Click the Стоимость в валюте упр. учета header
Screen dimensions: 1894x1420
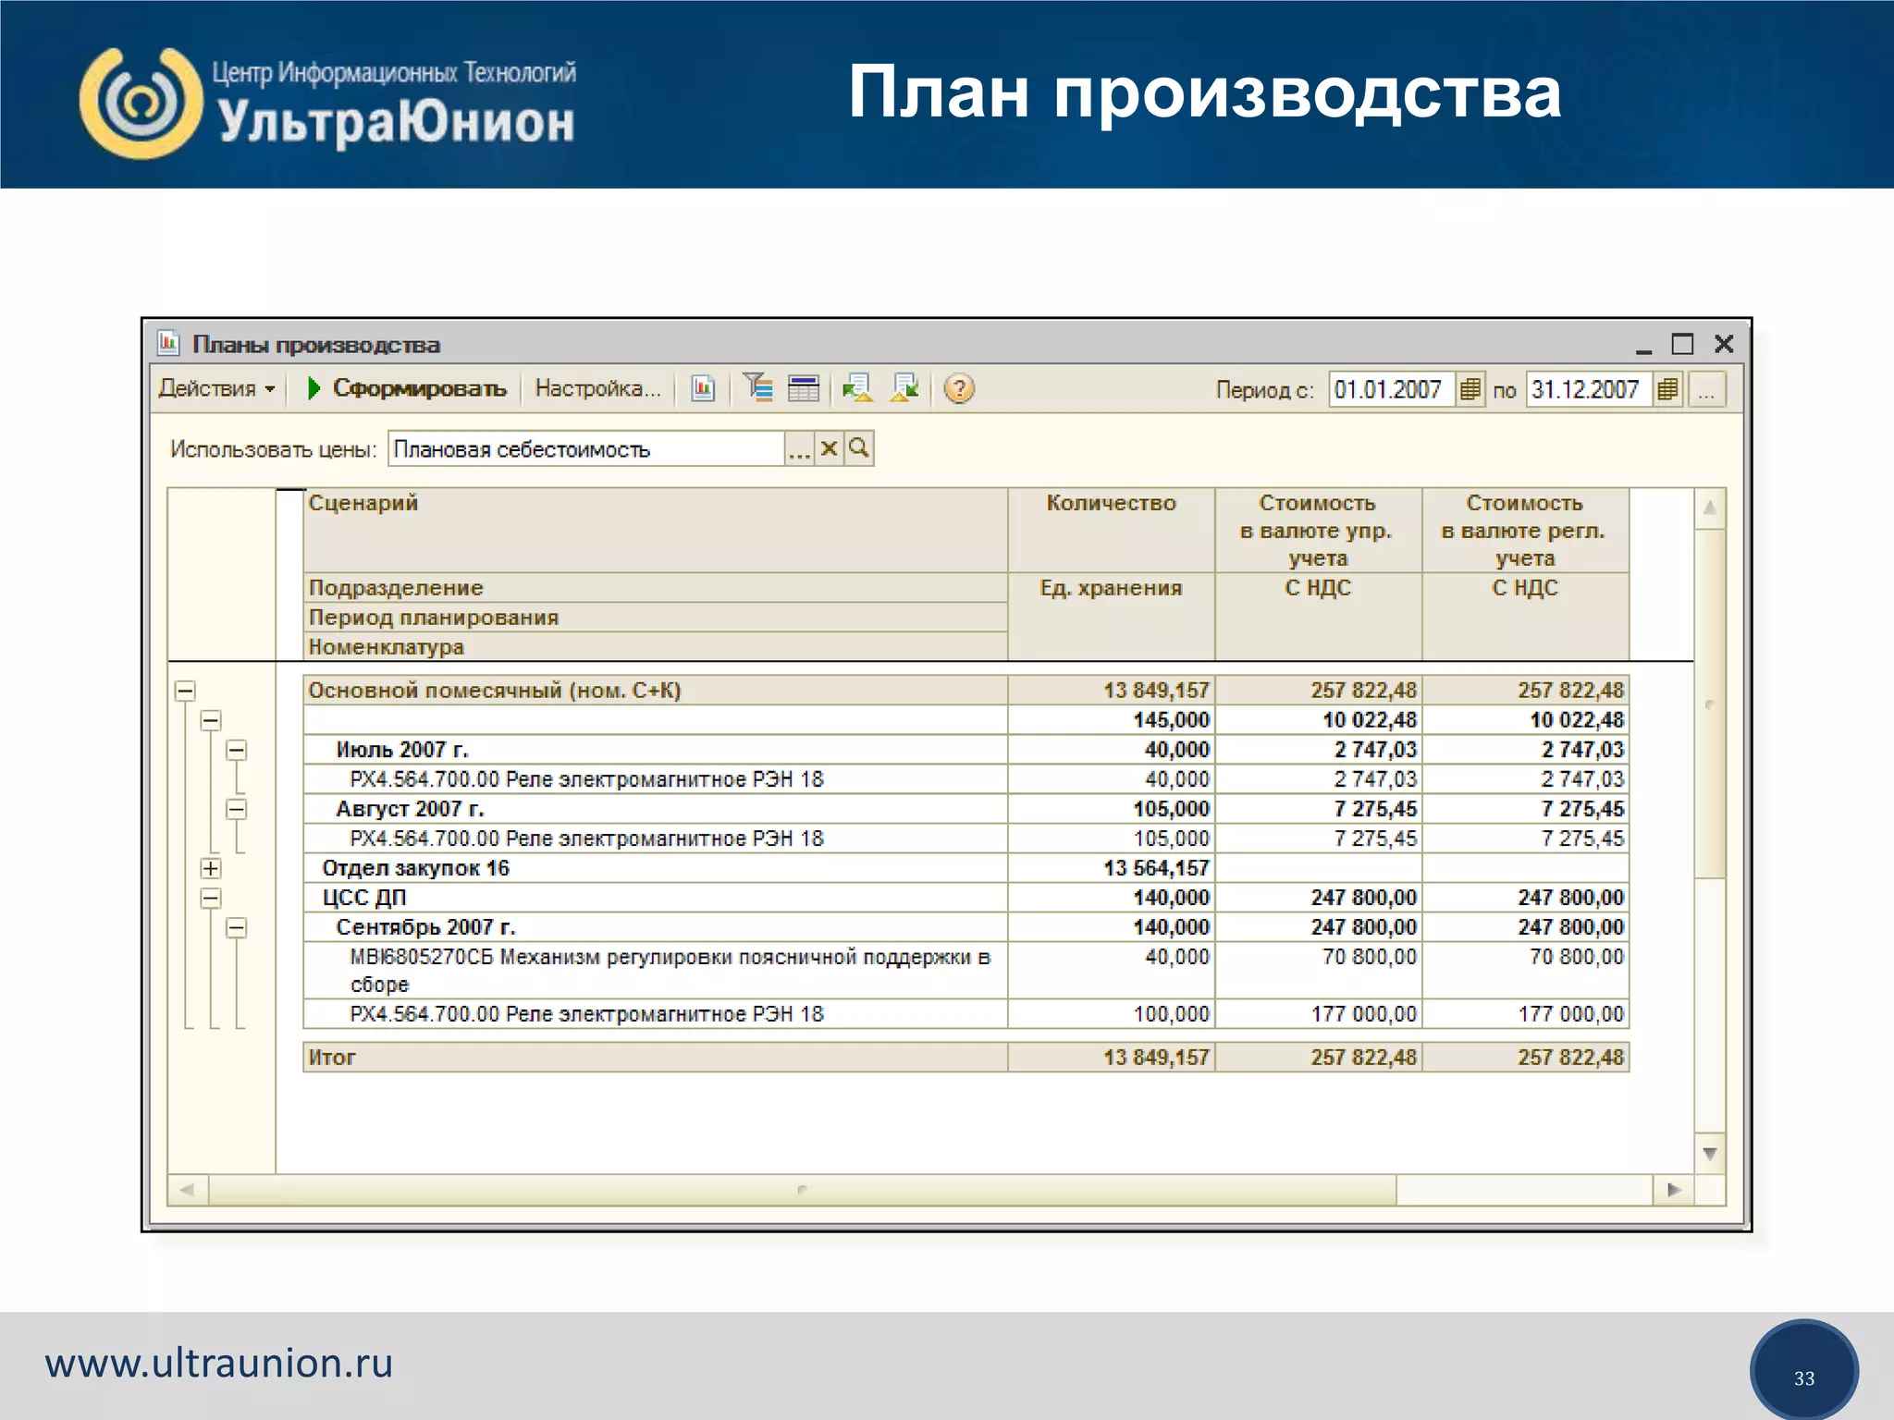pos(1318,531)
